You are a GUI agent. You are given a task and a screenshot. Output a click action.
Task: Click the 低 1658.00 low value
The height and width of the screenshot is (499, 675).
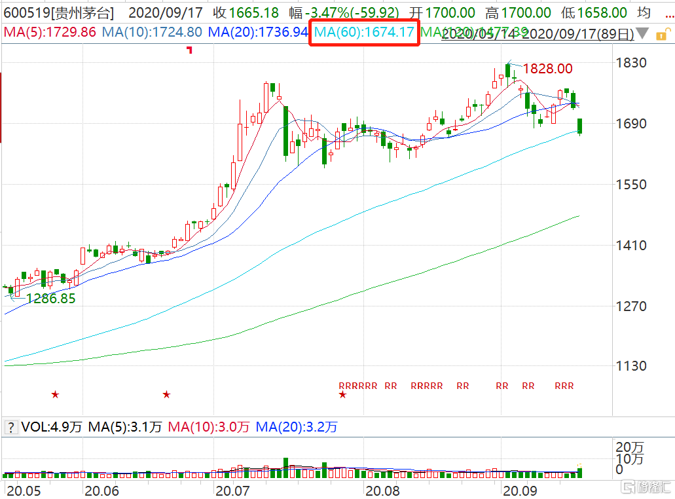594,12
